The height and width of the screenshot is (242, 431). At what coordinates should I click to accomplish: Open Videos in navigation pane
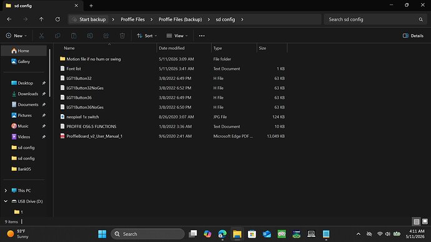pos(24,137)
